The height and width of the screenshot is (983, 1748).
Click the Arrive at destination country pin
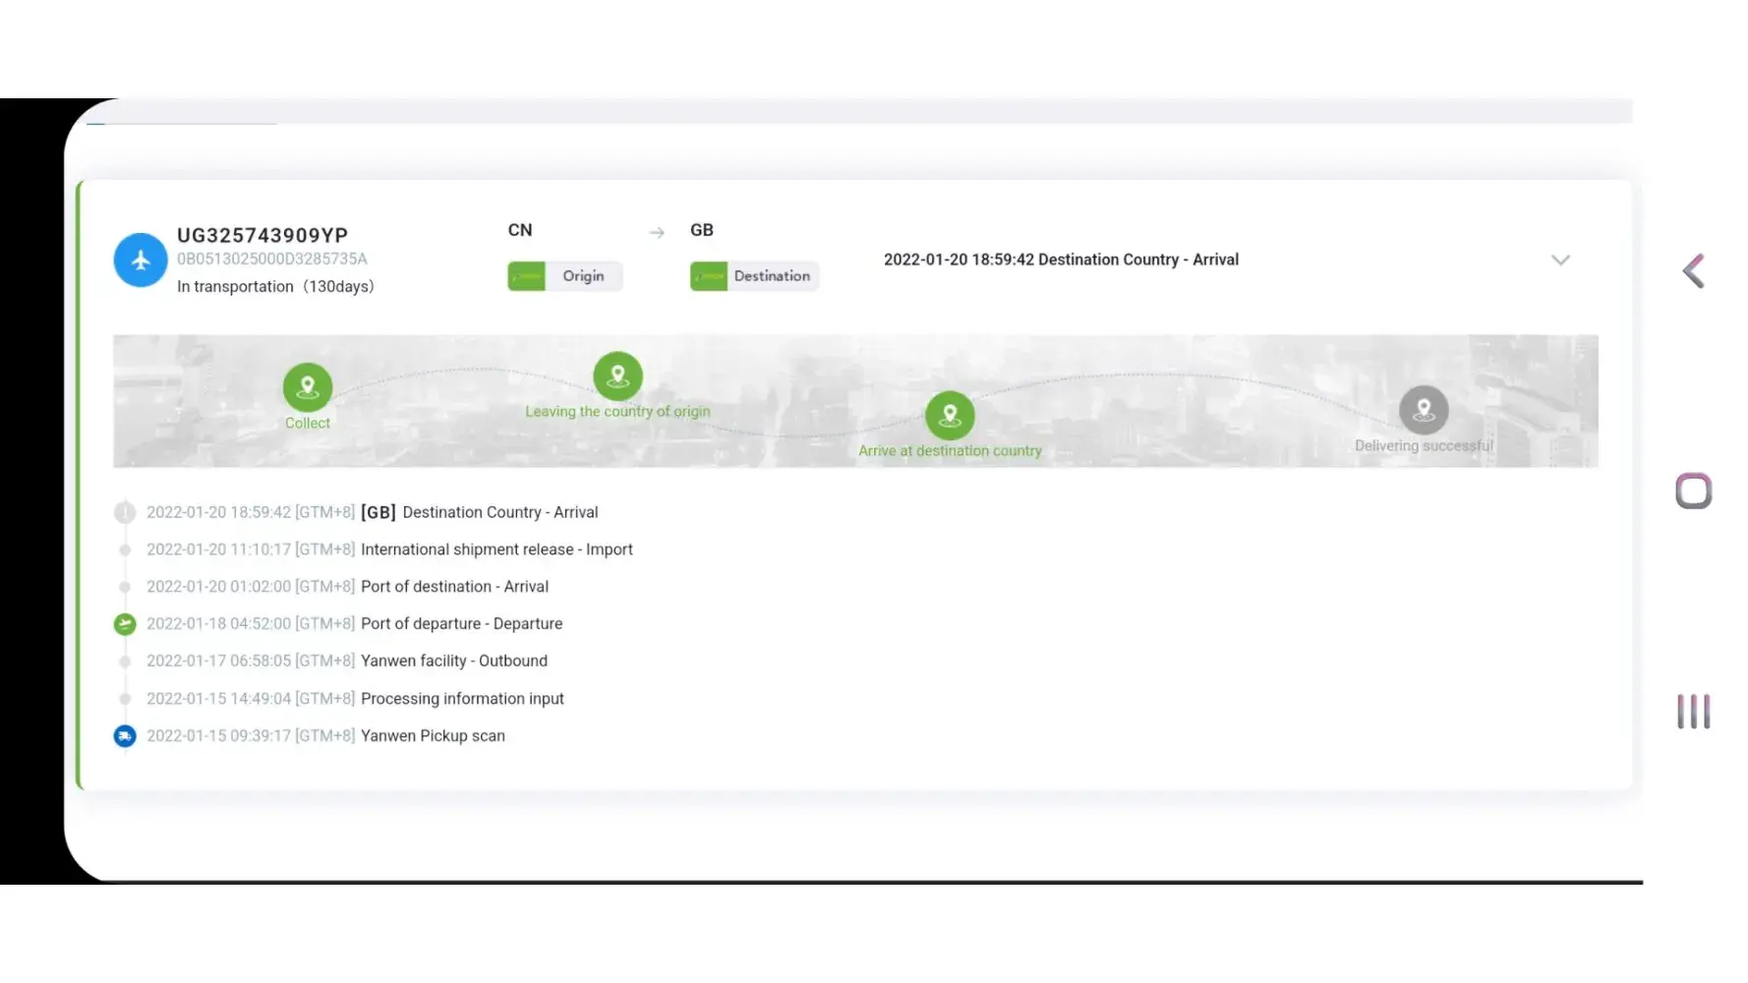coord(950,416)
